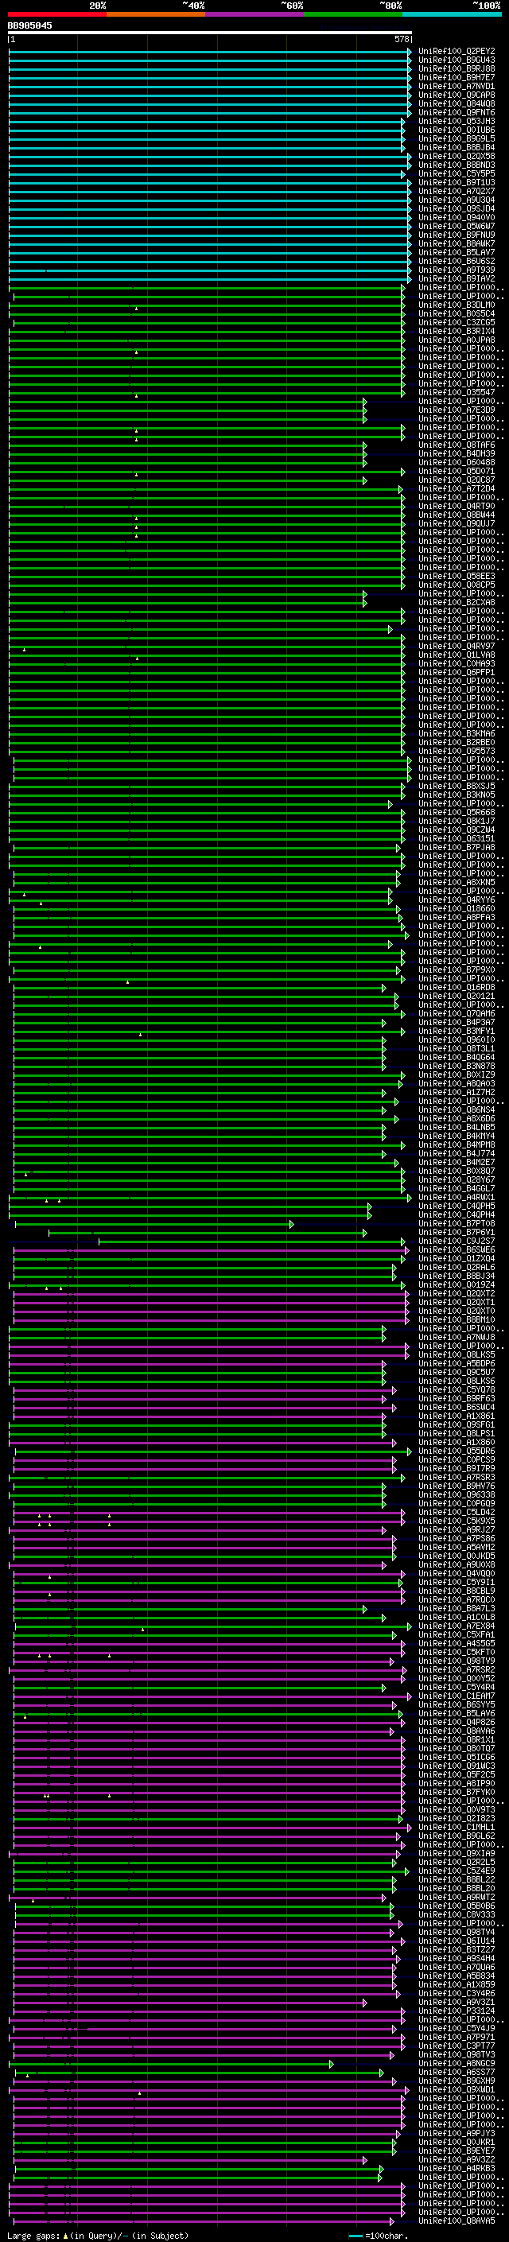The image size is (509, 2242).
Task: Open hit UniRef100_Q7QAM6
Action: click(x=457, y=1013)
